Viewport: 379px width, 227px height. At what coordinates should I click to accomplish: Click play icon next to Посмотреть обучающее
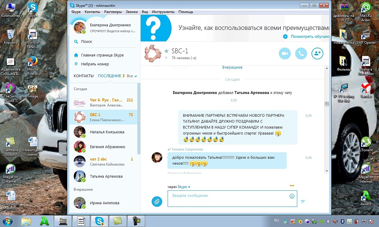click(x=285, y=37)
